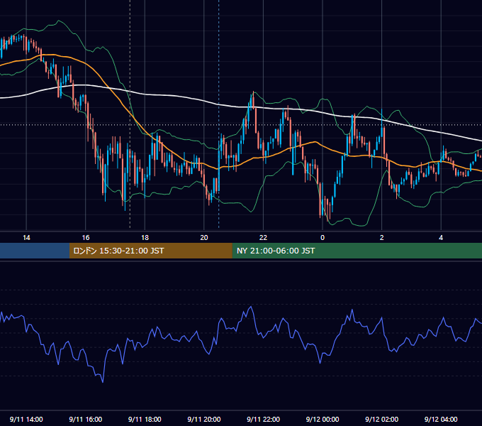Click the 9/11 20:00 oscillator time label
This screenshot has height=426, width=482.
tap(204, 419)
